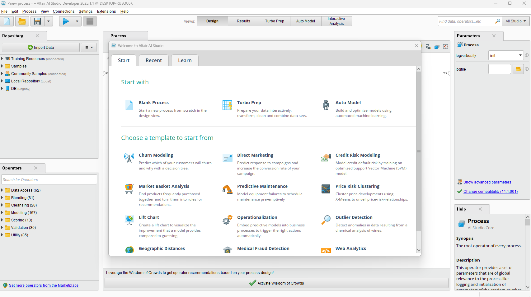Click the Open Process folder icon
531x297 pixels.
(22, 21)
